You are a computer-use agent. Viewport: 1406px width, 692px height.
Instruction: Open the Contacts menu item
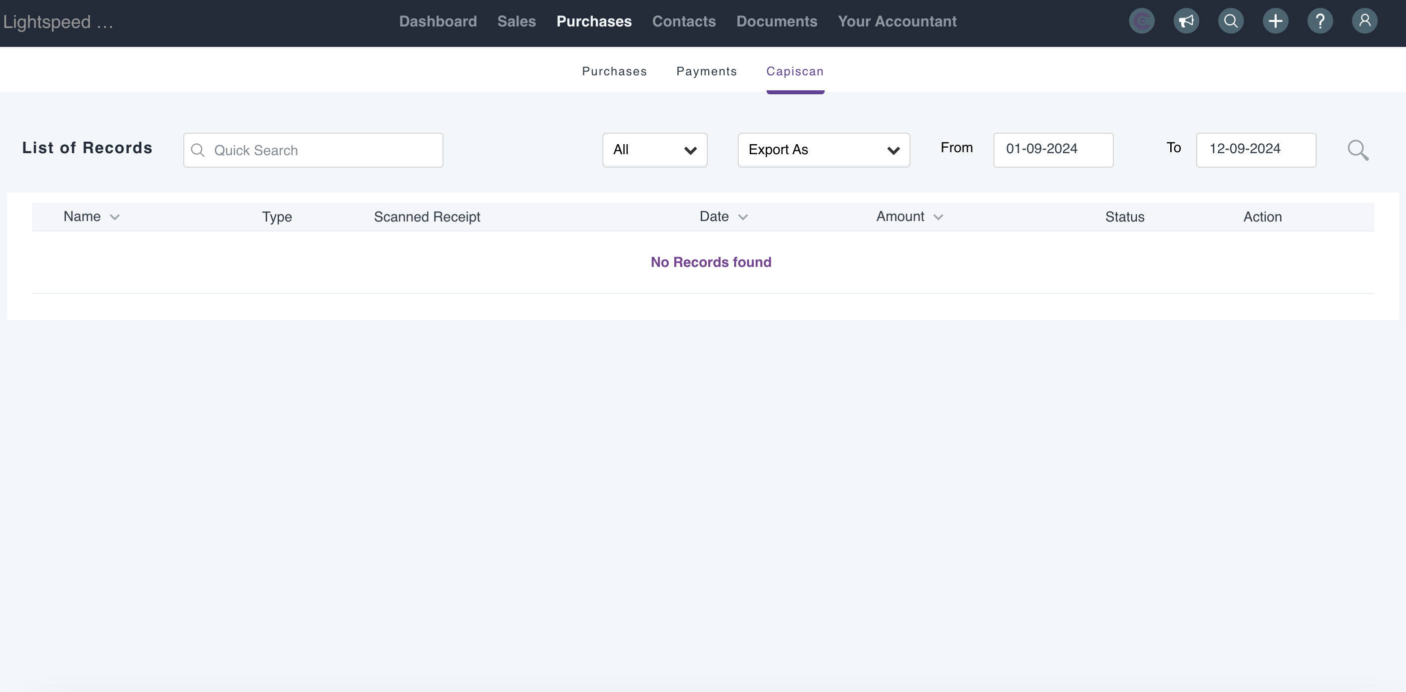tap(683, 21)
